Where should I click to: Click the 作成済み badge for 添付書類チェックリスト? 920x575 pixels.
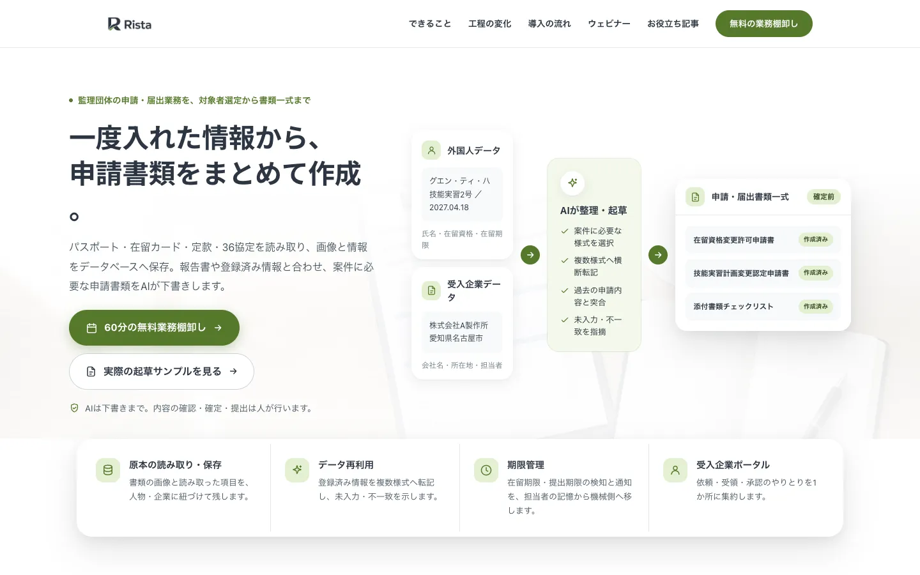(x=816, y=307)
